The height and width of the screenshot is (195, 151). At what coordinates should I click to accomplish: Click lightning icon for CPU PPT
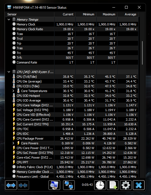coord(14,162)
